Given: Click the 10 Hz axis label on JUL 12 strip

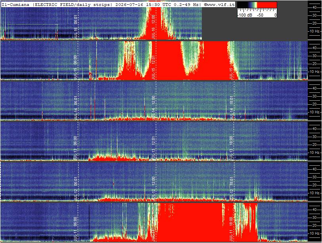Looking at the screenshot, I should 315,193.
